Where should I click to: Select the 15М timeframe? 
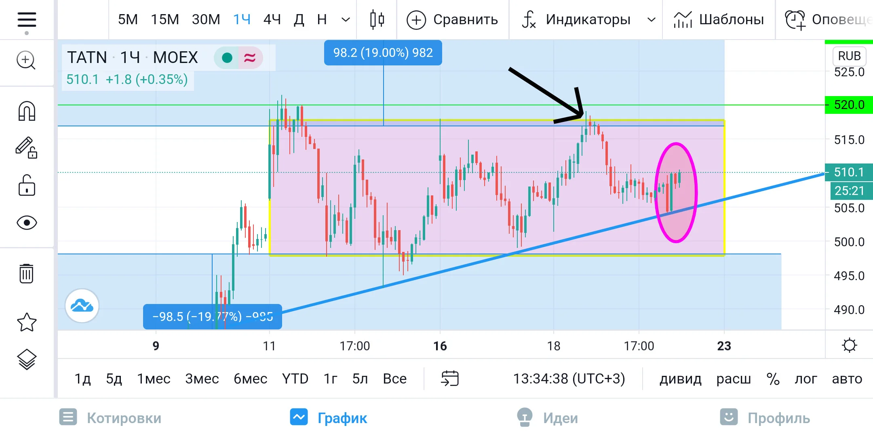click(165, 19)
